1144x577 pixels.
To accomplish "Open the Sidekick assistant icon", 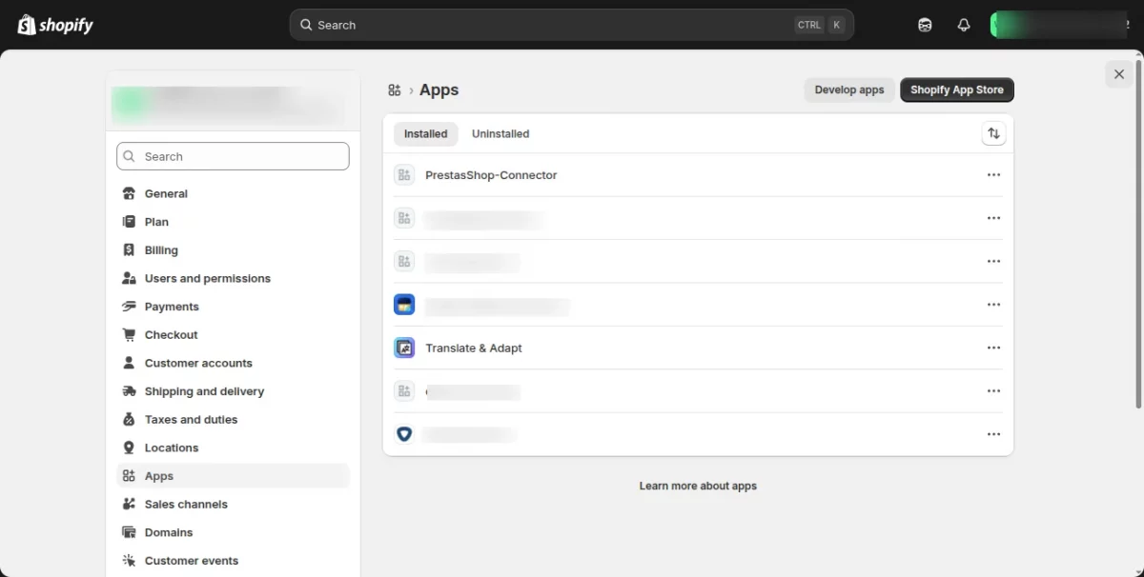I will 925,25.
